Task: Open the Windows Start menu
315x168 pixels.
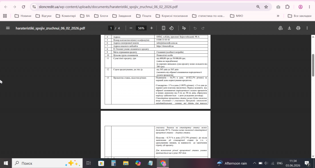Action: pos(6,163)
